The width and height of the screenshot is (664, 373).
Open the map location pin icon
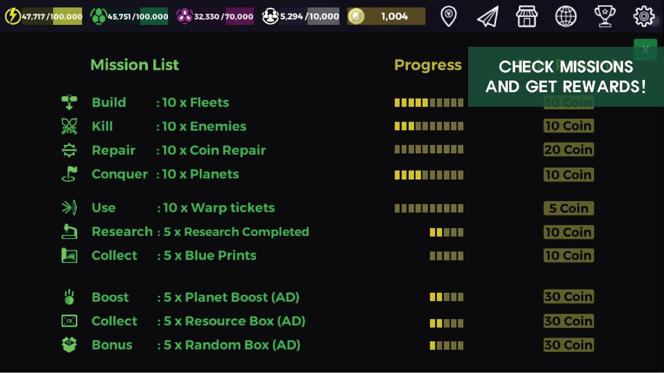(x=448, y=17)
